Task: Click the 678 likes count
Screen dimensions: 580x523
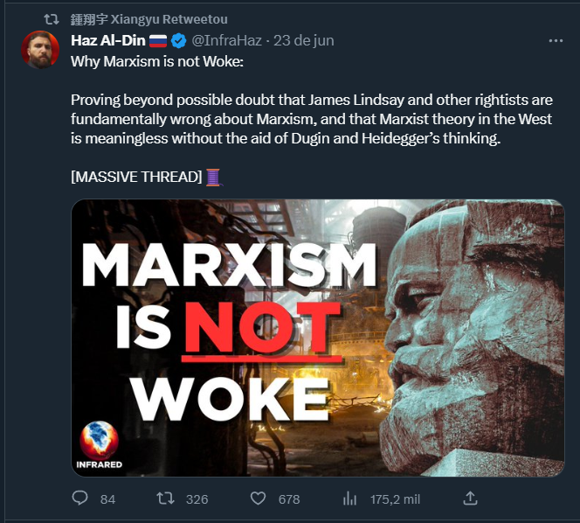Action: pyautogui.click(x=289, y=499)
